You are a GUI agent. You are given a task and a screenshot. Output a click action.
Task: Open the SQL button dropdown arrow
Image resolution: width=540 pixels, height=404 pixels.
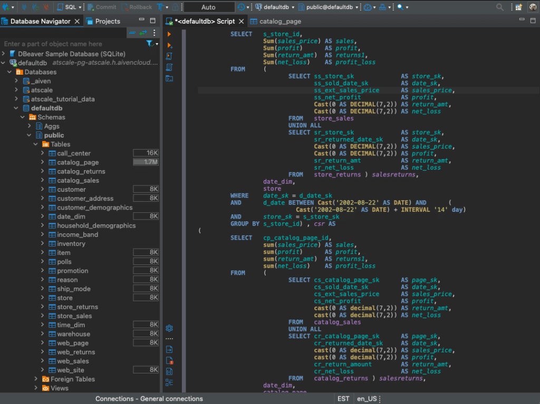point(80,7)
